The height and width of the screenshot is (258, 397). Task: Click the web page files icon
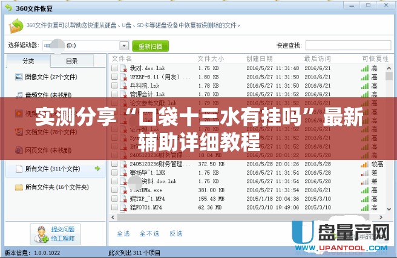point(19,150)
